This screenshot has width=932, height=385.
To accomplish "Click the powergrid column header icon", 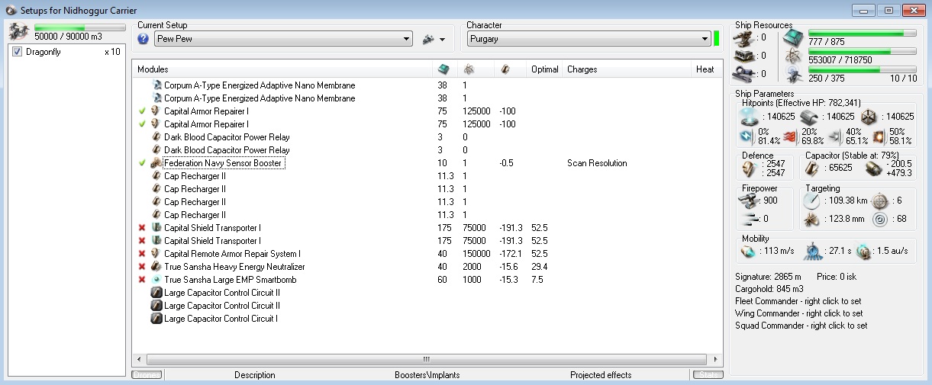I will coord(468,69).
